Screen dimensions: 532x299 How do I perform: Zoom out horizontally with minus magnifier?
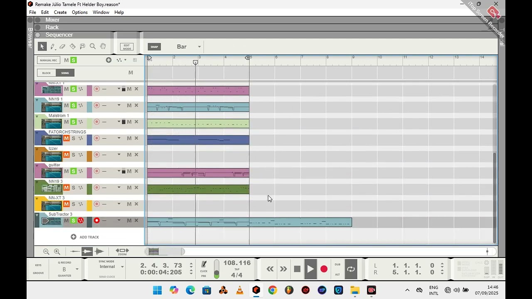[46, 252]
